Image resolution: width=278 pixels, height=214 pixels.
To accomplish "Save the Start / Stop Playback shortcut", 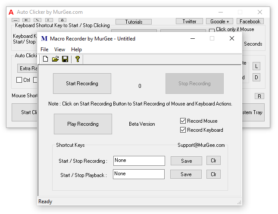I will click(x=186, y=174).
